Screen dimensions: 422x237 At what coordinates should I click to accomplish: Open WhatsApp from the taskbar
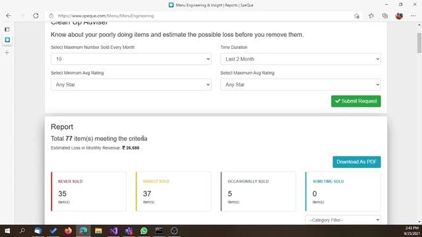(x=144, y=231)
